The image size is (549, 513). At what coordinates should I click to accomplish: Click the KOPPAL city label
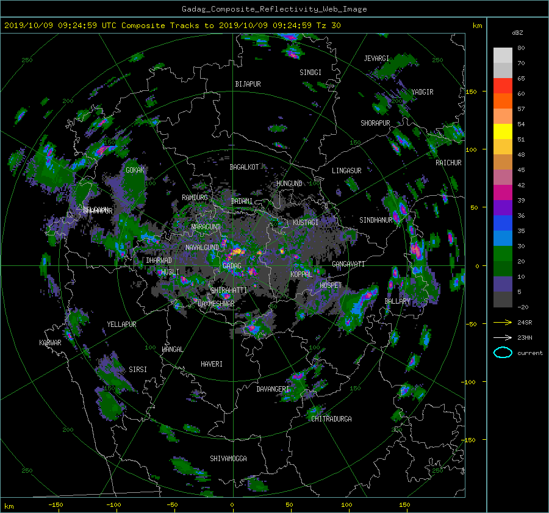(301, 274)
